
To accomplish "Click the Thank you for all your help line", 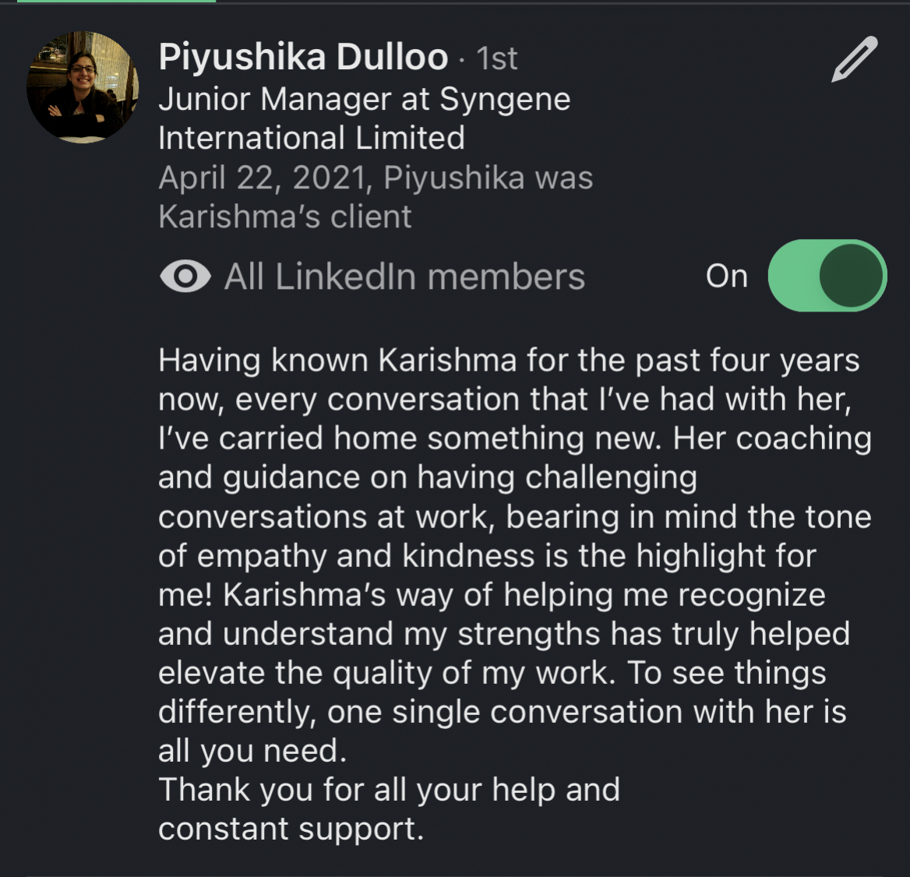I will point(389,790).
